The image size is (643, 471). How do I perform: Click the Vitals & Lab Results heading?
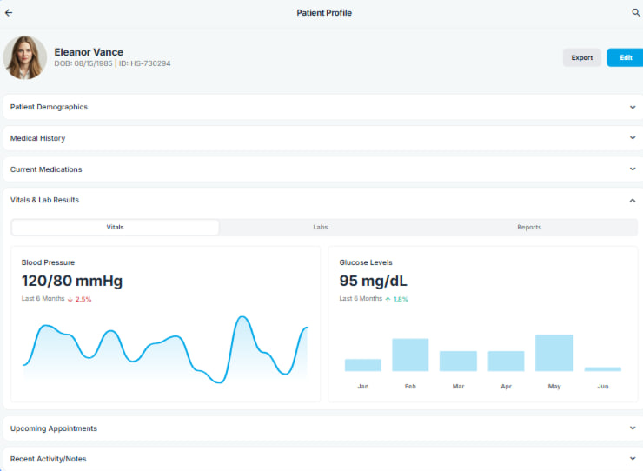[x=44, y=200]
